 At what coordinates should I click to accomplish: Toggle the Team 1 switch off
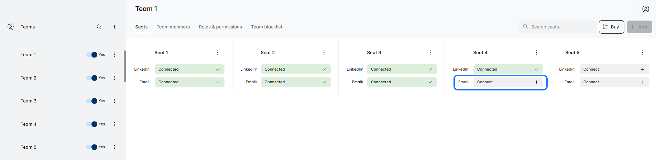92,54
